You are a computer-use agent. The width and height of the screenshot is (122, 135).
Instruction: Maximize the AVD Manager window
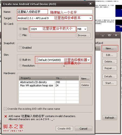(109, 35)
